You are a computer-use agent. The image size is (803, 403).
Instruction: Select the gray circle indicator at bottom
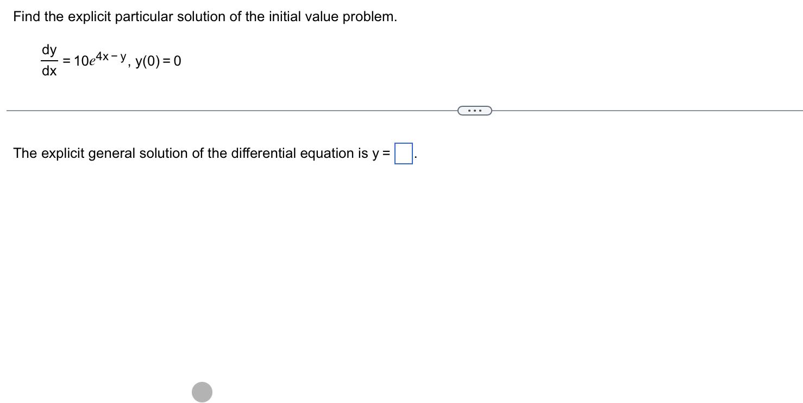pos(202,392)
